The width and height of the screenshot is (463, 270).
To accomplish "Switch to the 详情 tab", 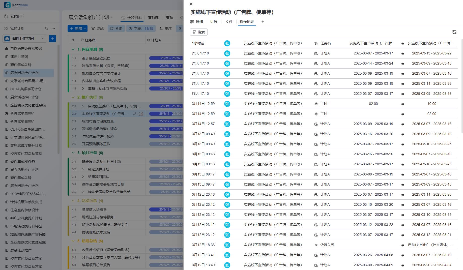I will 197,22.
